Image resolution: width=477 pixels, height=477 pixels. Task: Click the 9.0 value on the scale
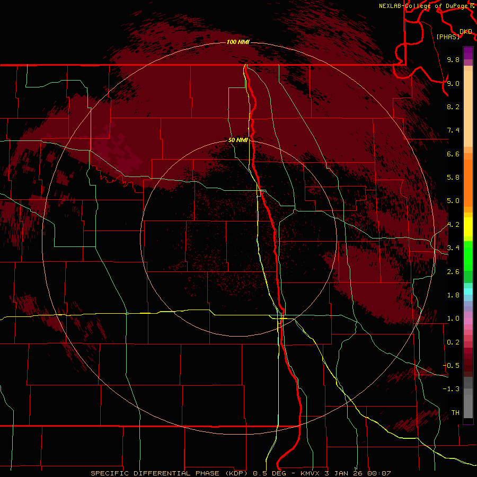453,84
